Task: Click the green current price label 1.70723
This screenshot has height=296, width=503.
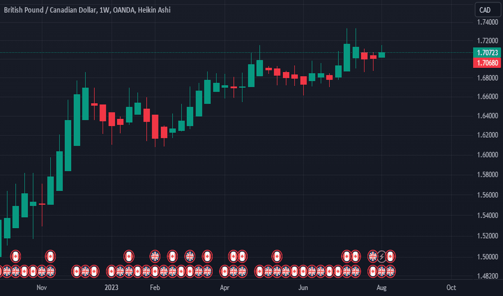Action: [487, 53]
